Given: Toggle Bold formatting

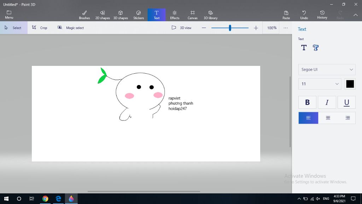Looking at the screenshot, I should click(x=307, y=102).
